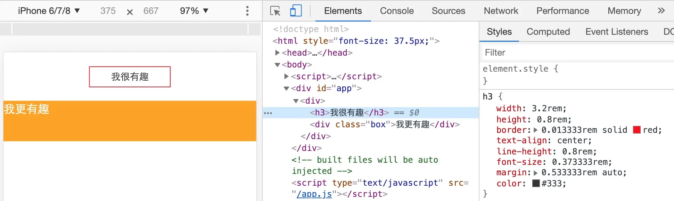Viewport: 674px width, 201px height.
Task: Open the 97% zoom dropdown
Action: 194,11
